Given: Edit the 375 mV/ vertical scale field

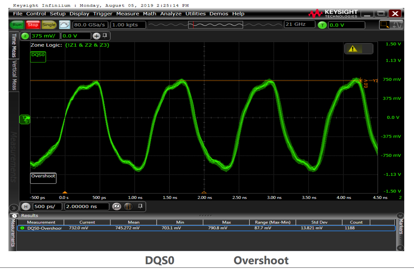Looking at the screenshot, I should coord(45,36).
